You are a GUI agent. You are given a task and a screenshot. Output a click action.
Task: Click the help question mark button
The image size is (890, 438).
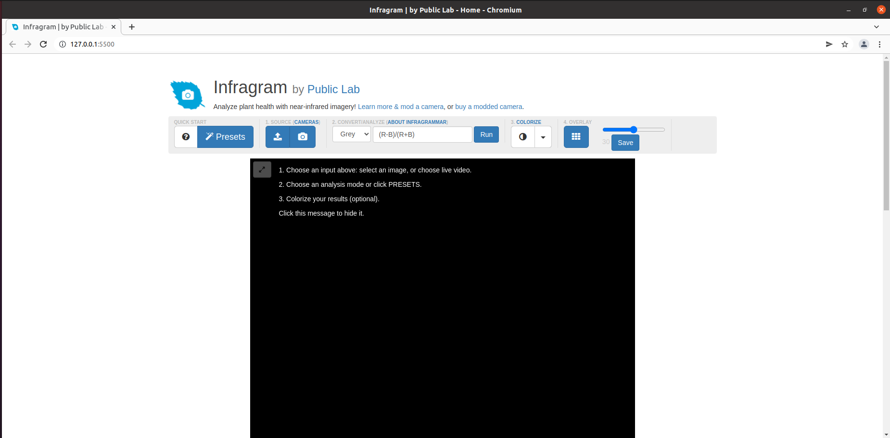pyautogui.click(x=186, y=137)
